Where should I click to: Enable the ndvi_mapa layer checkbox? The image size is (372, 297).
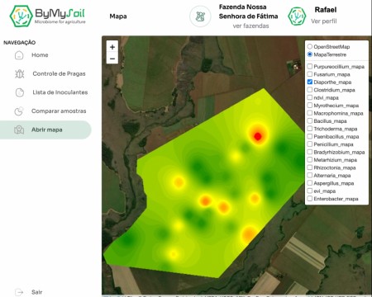click(x=310, y=97)
